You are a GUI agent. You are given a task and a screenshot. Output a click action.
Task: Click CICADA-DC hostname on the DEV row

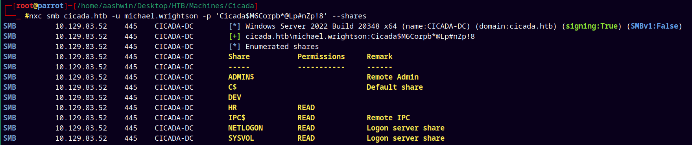click(174, 98)
